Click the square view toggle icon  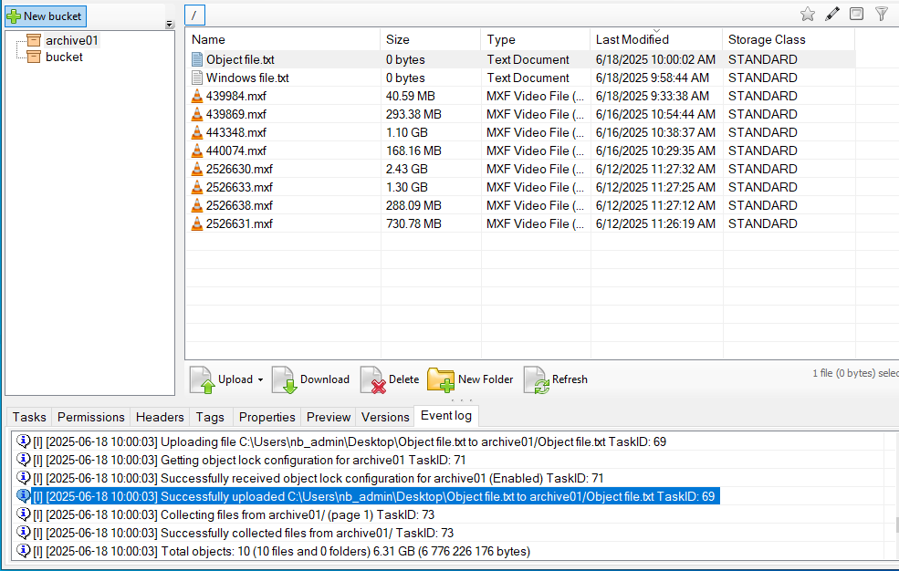[x=857, y=14]
